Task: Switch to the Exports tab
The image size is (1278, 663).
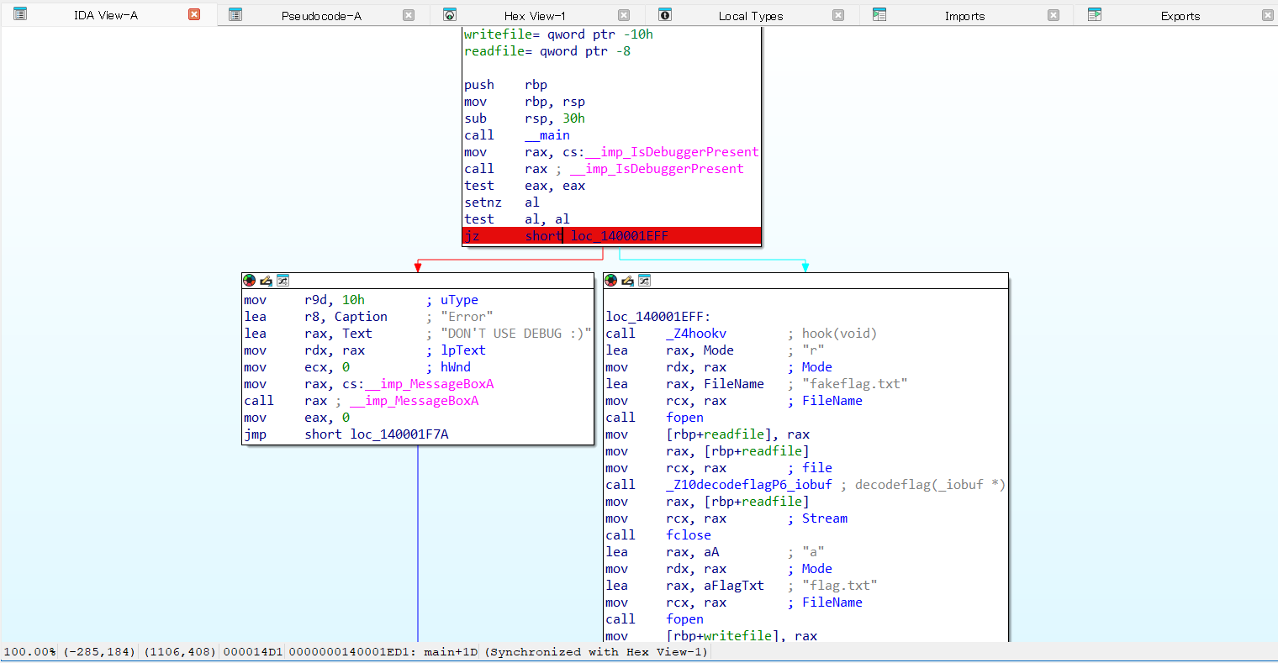Action: coord(1180,15)
